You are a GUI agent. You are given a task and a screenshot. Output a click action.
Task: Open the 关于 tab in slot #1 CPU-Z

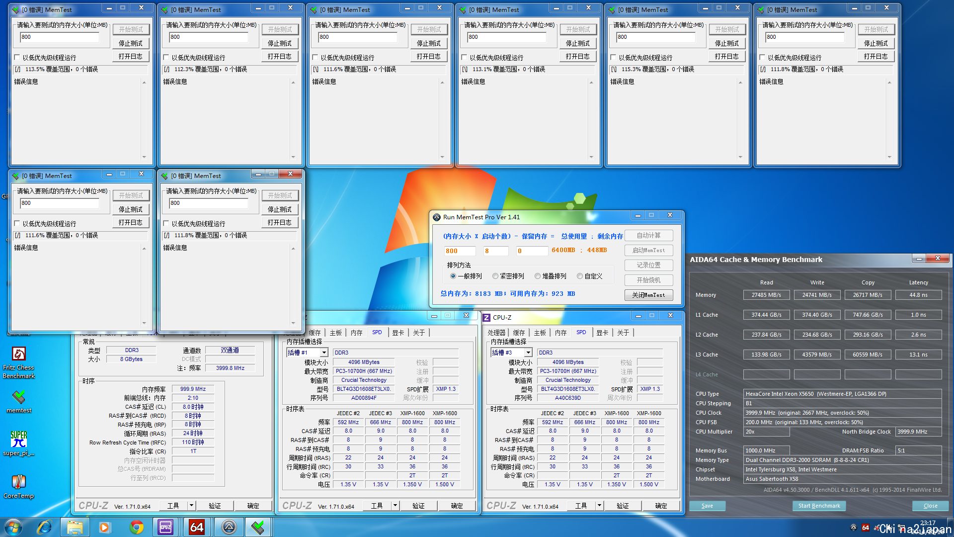click(x=419, y=333)
